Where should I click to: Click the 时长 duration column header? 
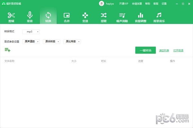click(x=104, y=61)
